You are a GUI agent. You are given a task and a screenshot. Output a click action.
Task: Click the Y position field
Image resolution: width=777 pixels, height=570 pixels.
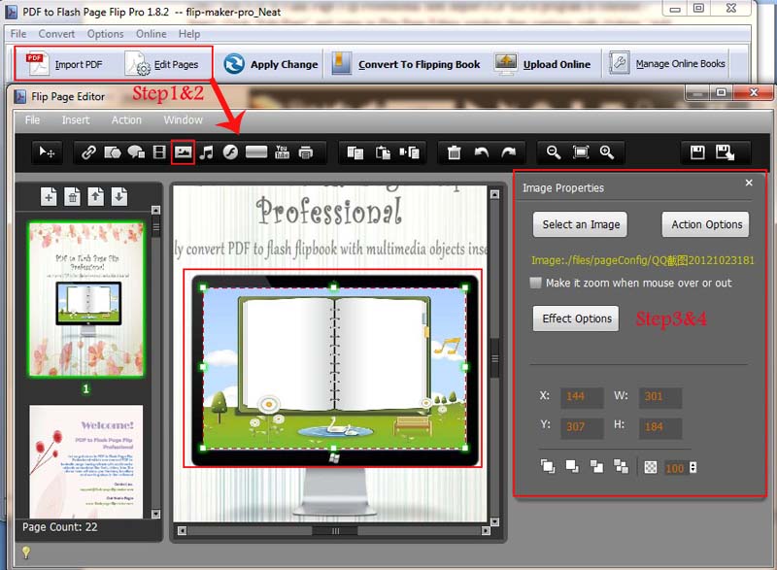(x=582, y=427)
